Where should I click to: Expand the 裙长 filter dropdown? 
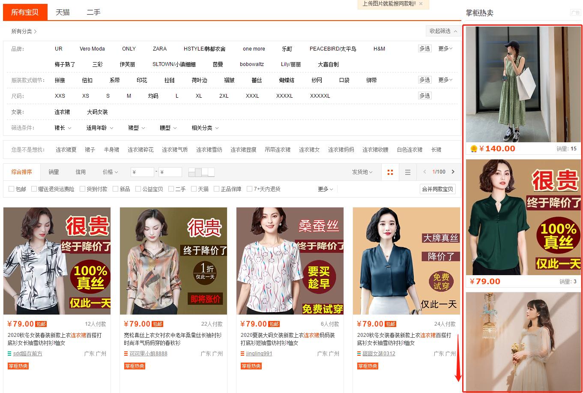pos(63,128)
